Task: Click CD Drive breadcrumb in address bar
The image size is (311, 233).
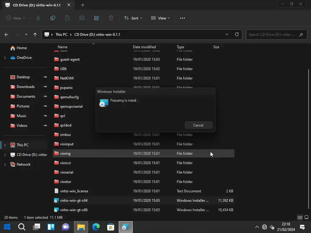Action: [x=97, y=35]
